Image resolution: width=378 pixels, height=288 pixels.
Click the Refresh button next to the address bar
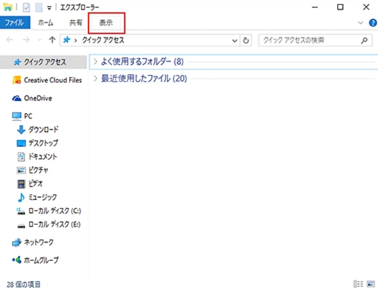[x=246, y=40]
